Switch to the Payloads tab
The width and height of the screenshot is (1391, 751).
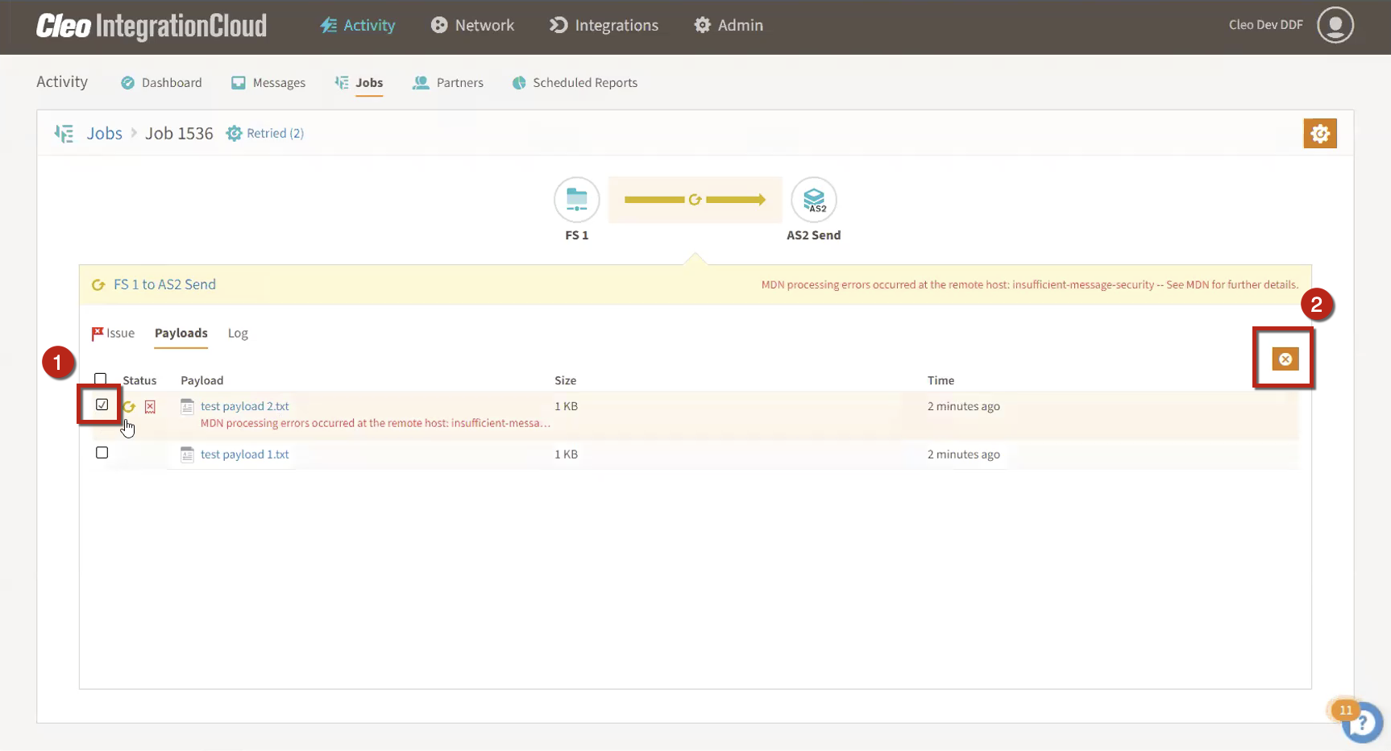coord(181,333)
